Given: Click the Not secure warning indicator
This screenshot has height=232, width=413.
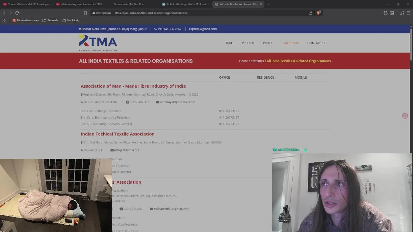Looking at the screenshot, I should tap(101, 13).
